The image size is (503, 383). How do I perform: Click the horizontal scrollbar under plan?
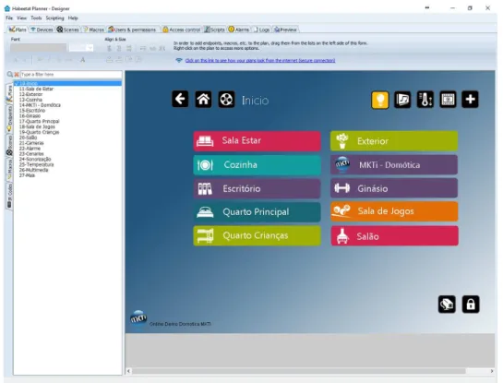coord(298,371)
